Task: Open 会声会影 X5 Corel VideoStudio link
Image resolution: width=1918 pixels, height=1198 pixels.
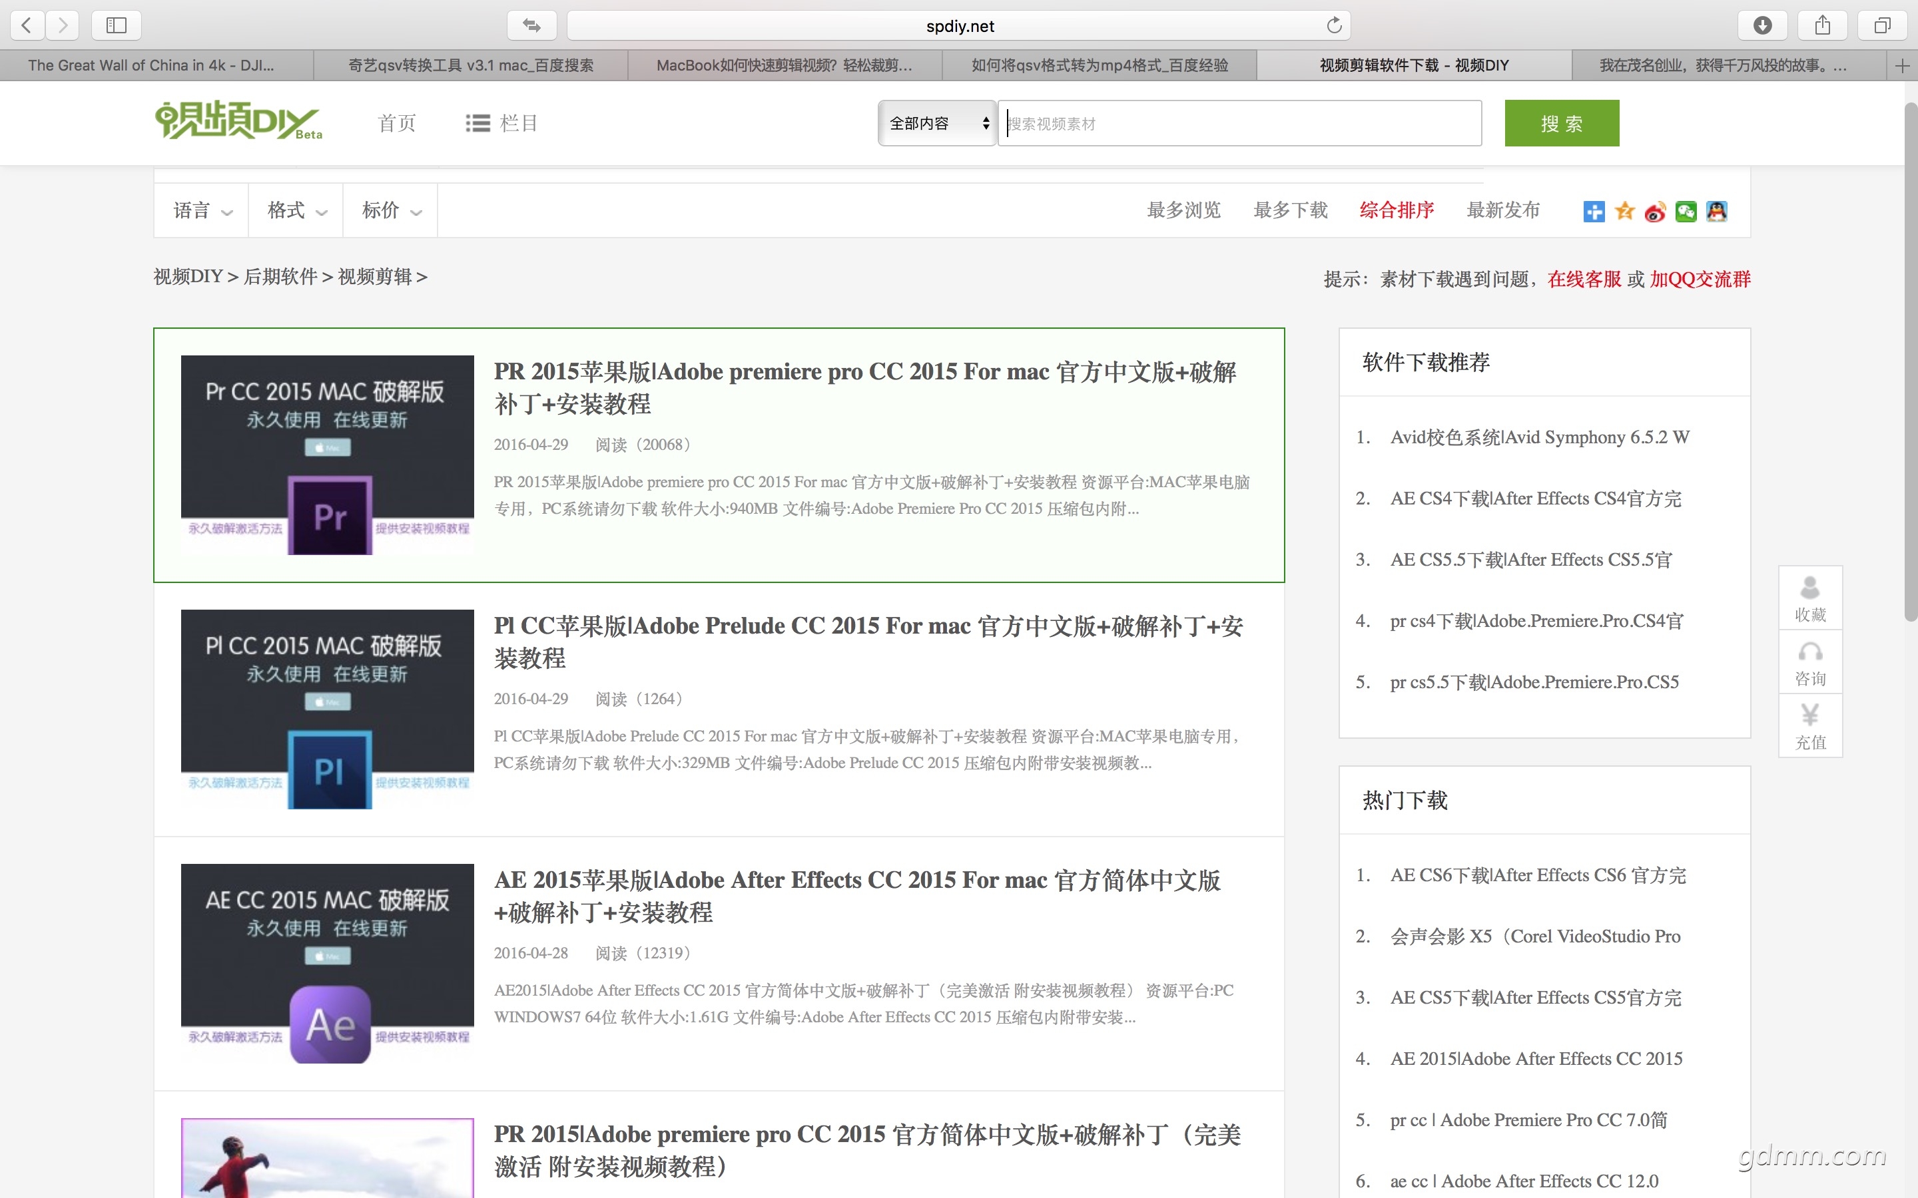Action: (1535, 936)
